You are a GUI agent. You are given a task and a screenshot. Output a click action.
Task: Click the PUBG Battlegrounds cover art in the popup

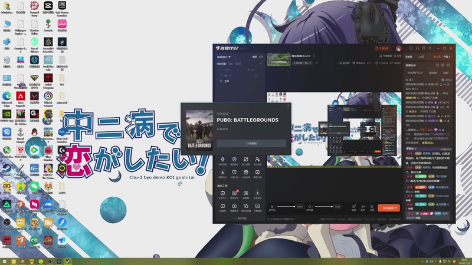[x=199, y=130]
